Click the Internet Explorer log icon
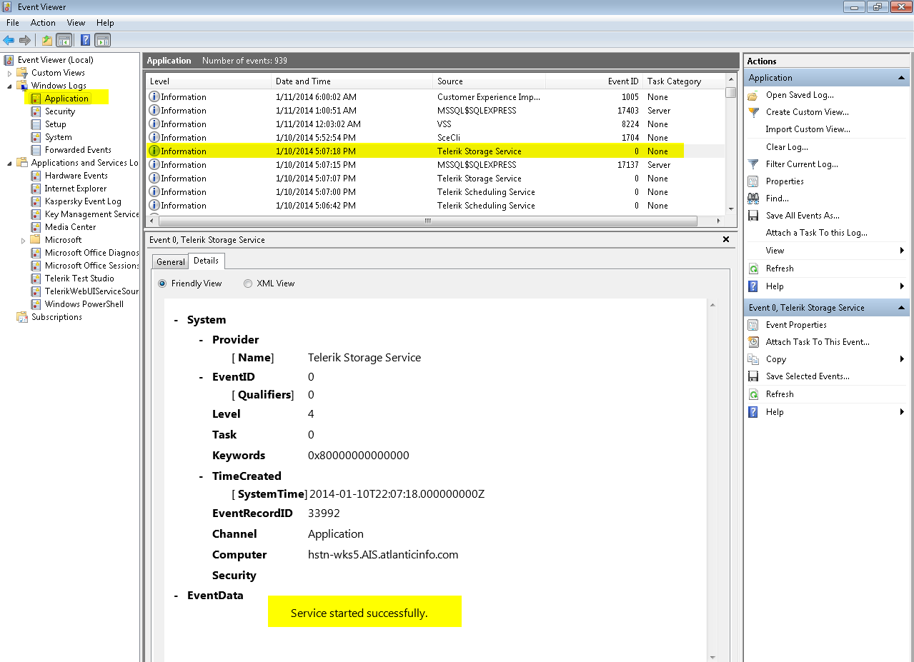 36,189
